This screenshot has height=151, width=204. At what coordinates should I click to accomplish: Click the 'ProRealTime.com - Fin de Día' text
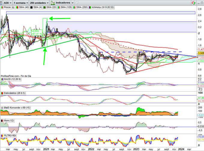tap(16, 76)
